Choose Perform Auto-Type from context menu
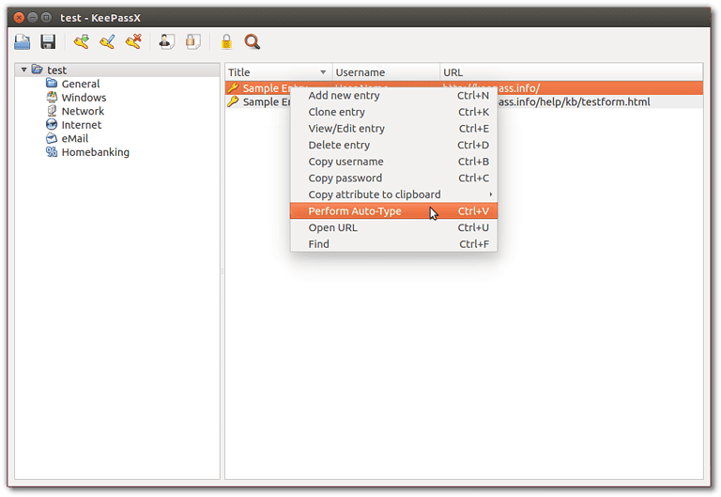Screen dimensions: 721x497 355,211
